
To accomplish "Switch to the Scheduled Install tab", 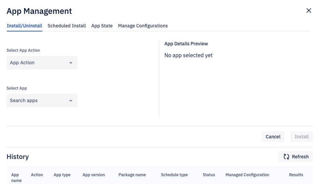I will [67, 26].
